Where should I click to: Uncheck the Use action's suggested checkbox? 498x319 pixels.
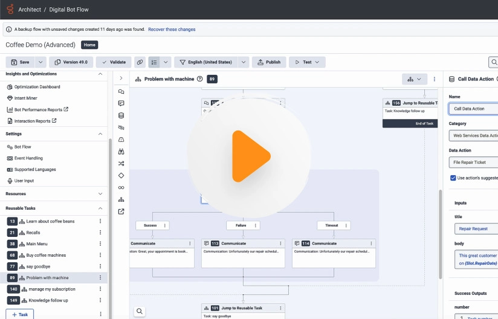pos(453,178)
